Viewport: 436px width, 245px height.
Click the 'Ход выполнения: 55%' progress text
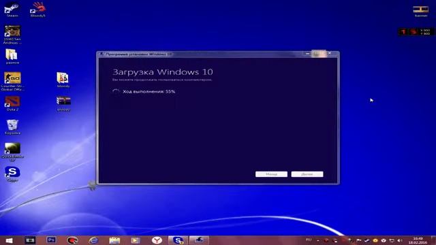149,91
